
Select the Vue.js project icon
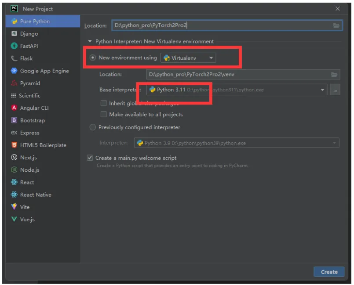[14, 220]
